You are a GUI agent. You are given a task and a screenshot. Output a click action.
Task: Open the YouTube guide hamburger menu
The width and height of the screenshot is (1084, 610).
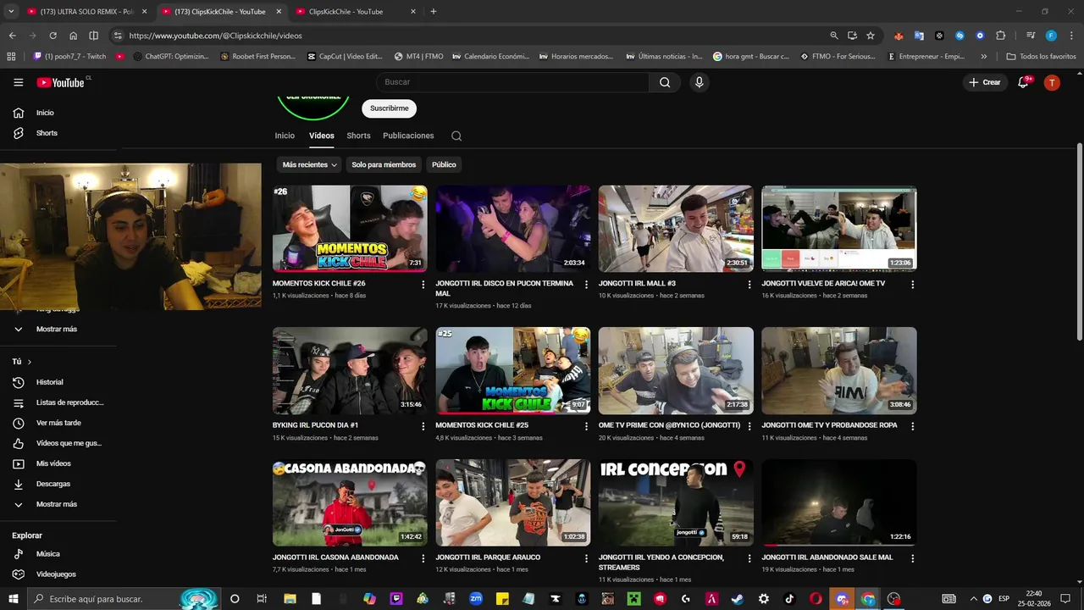(19, 82)
